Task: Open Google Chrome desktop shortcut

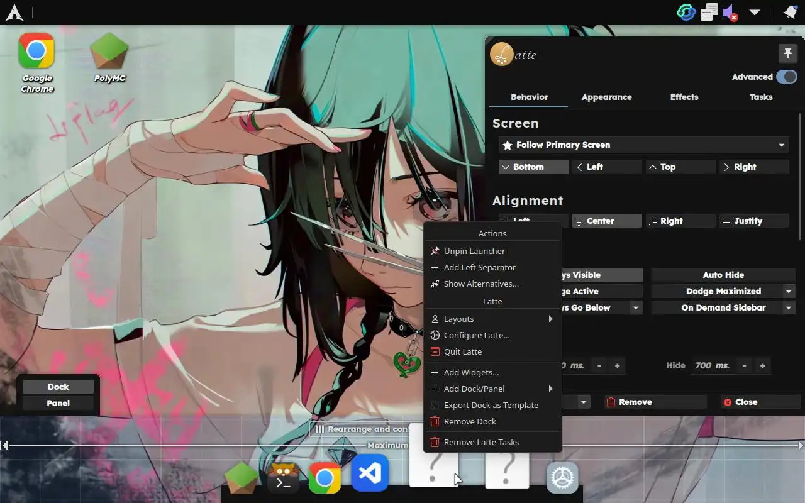Action: pyautogui.click(x=36, y=63)
